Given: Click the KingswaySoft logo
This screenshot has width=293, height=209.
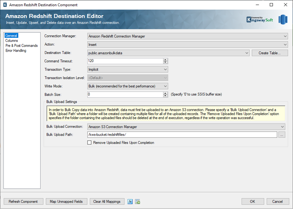Looking at the screenshot, I should click(260, 19).
